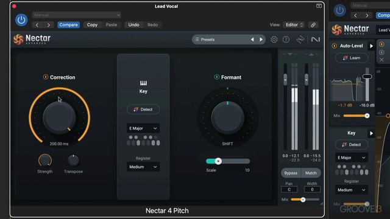Screen dimensions: 390x219
Task: Toggle power button in second Nectar window
Action: (x=340, y=10)
